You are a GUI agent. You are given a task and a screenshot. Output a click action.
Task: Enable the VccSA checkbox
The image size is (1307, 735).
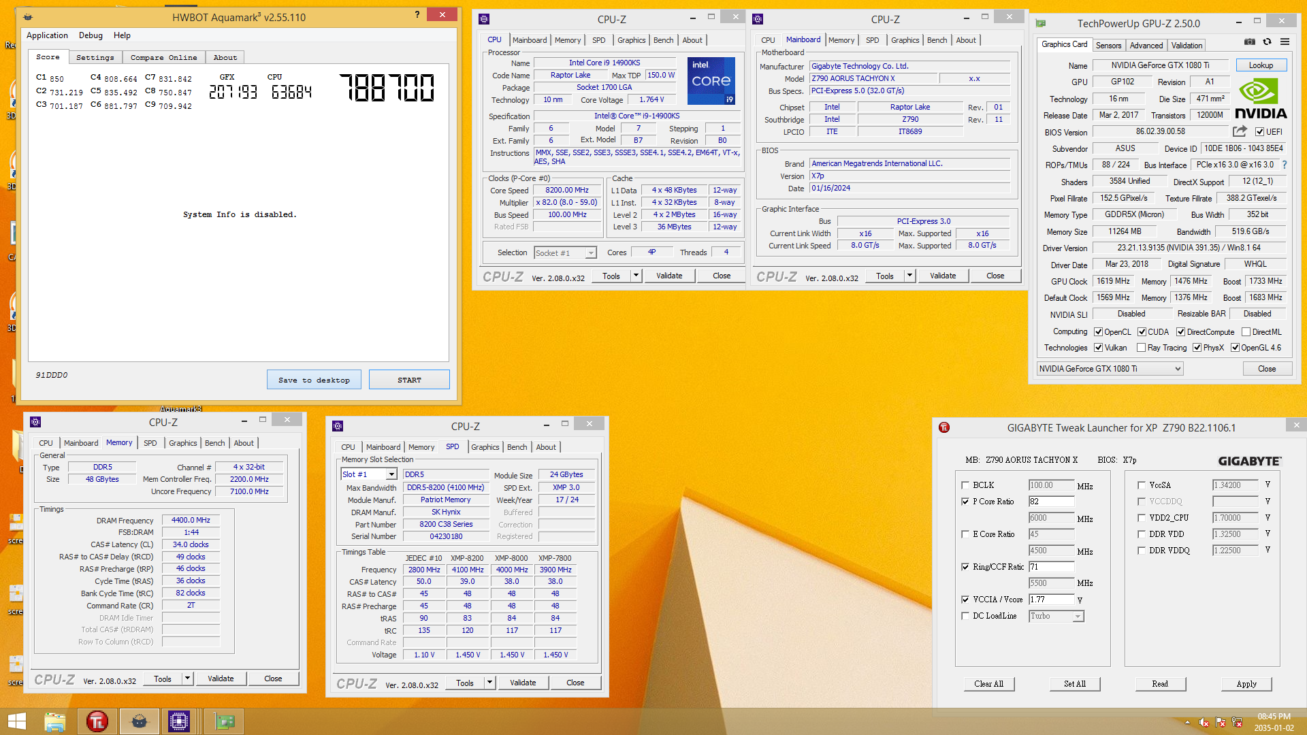[x=1141, y=485]
